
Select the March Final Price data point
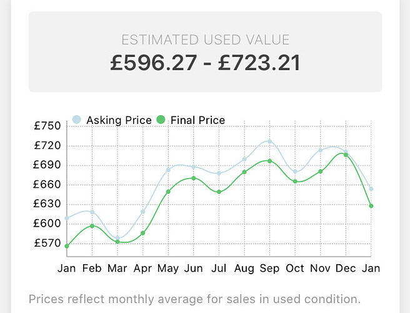tap(117, 242)
